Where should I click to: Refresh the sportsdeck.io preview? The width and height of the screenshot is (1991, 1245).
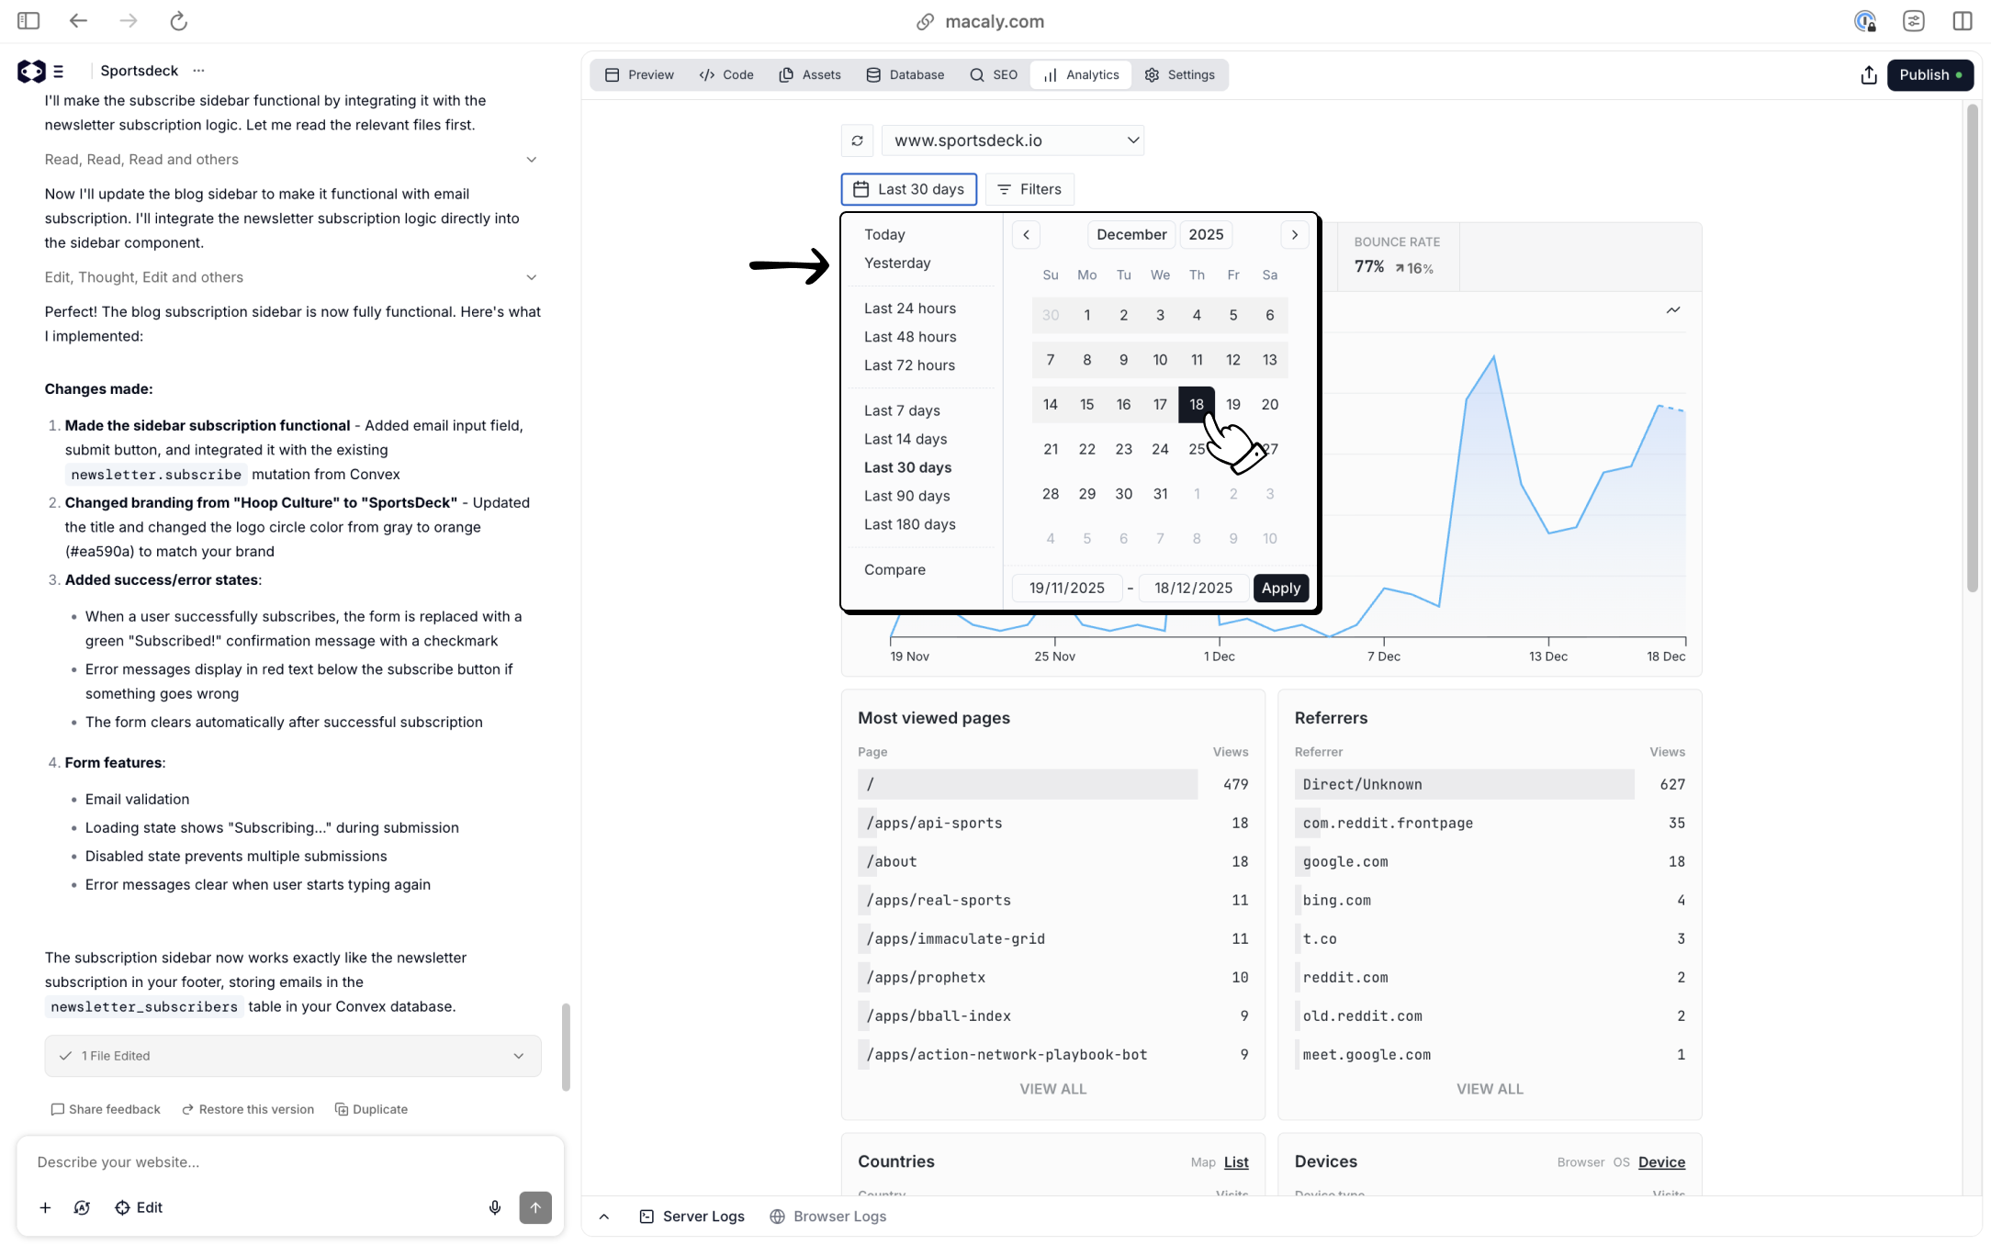point(857,140)
